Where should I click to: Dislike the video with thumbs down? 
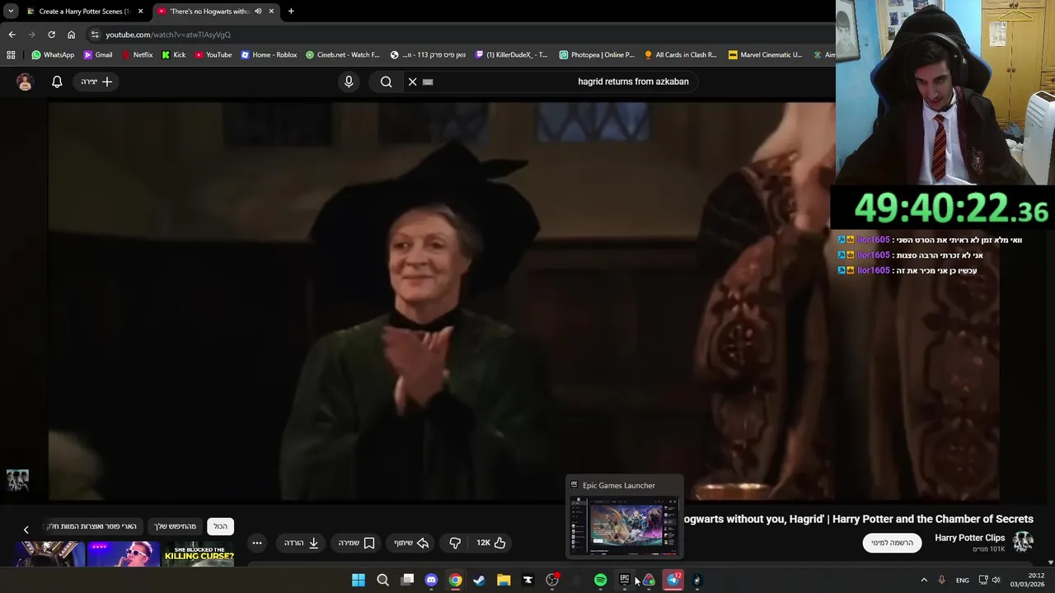pos(455,543)
